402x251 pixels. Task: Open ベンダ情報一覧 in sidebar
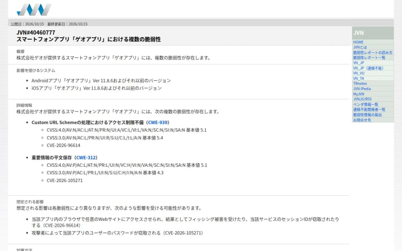point(365,104)
